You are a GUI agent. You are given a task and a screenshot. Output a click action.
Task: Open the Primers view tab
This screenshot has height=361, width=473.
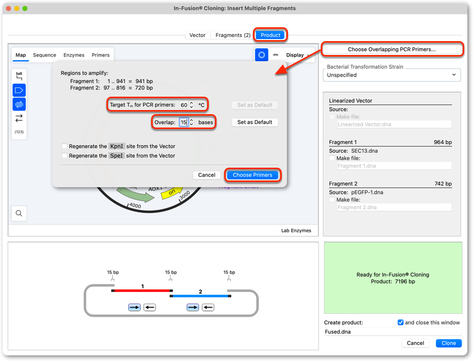[x=100, y=55]
